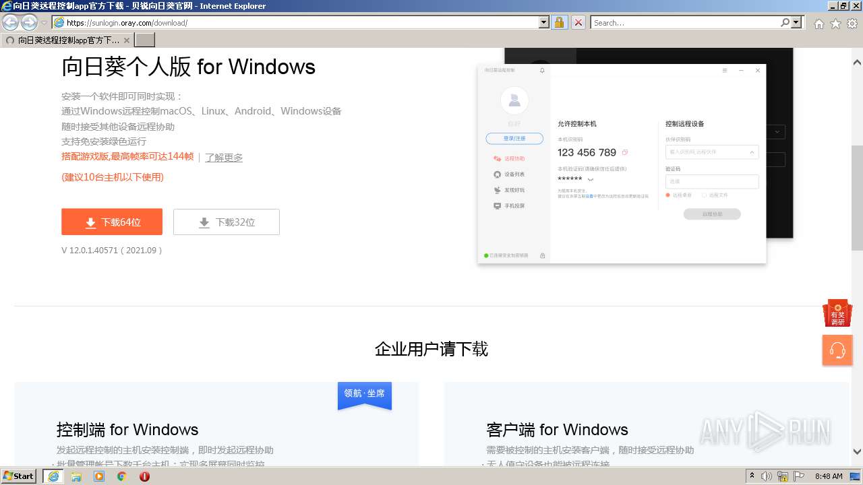This screenshot has width=863, height=485.
Task: Click the 远程协助 button in preview
Action: tap(712, 214)
